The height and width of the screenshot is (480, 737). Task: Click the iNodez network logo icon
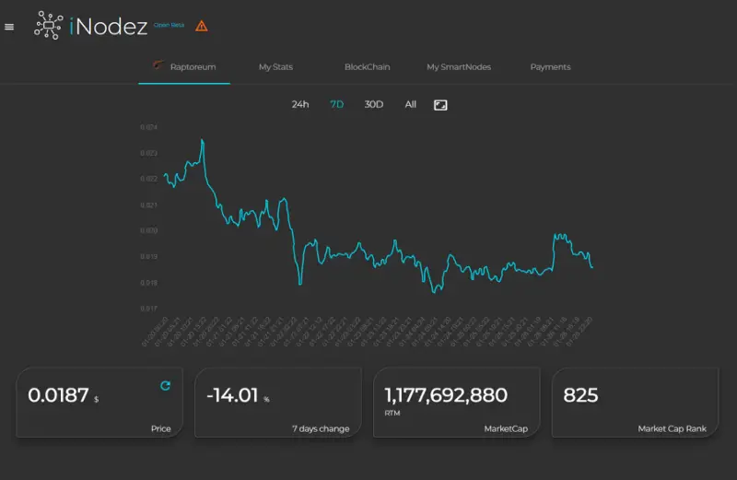[x=49, y=26]
